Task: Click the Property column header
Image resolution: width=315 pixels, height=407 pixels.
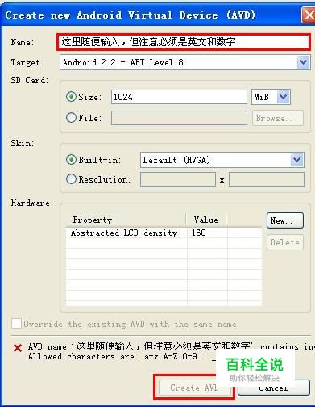Action: [x=126, y=220]
